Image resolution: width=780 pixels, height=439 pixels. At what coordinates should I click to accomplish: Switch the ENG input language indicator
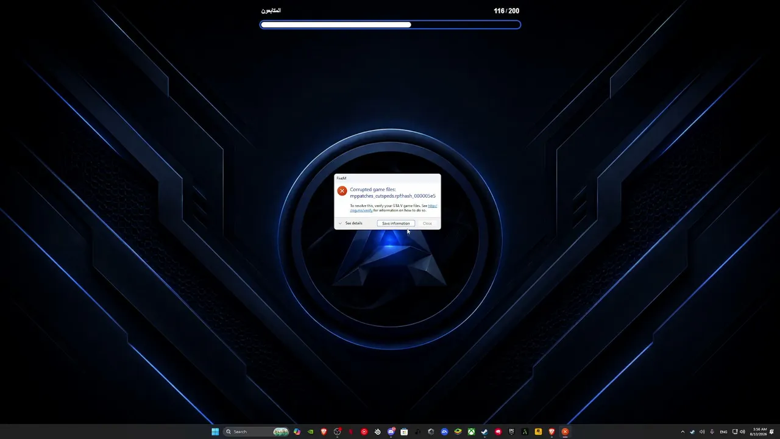tap(723, 432)
